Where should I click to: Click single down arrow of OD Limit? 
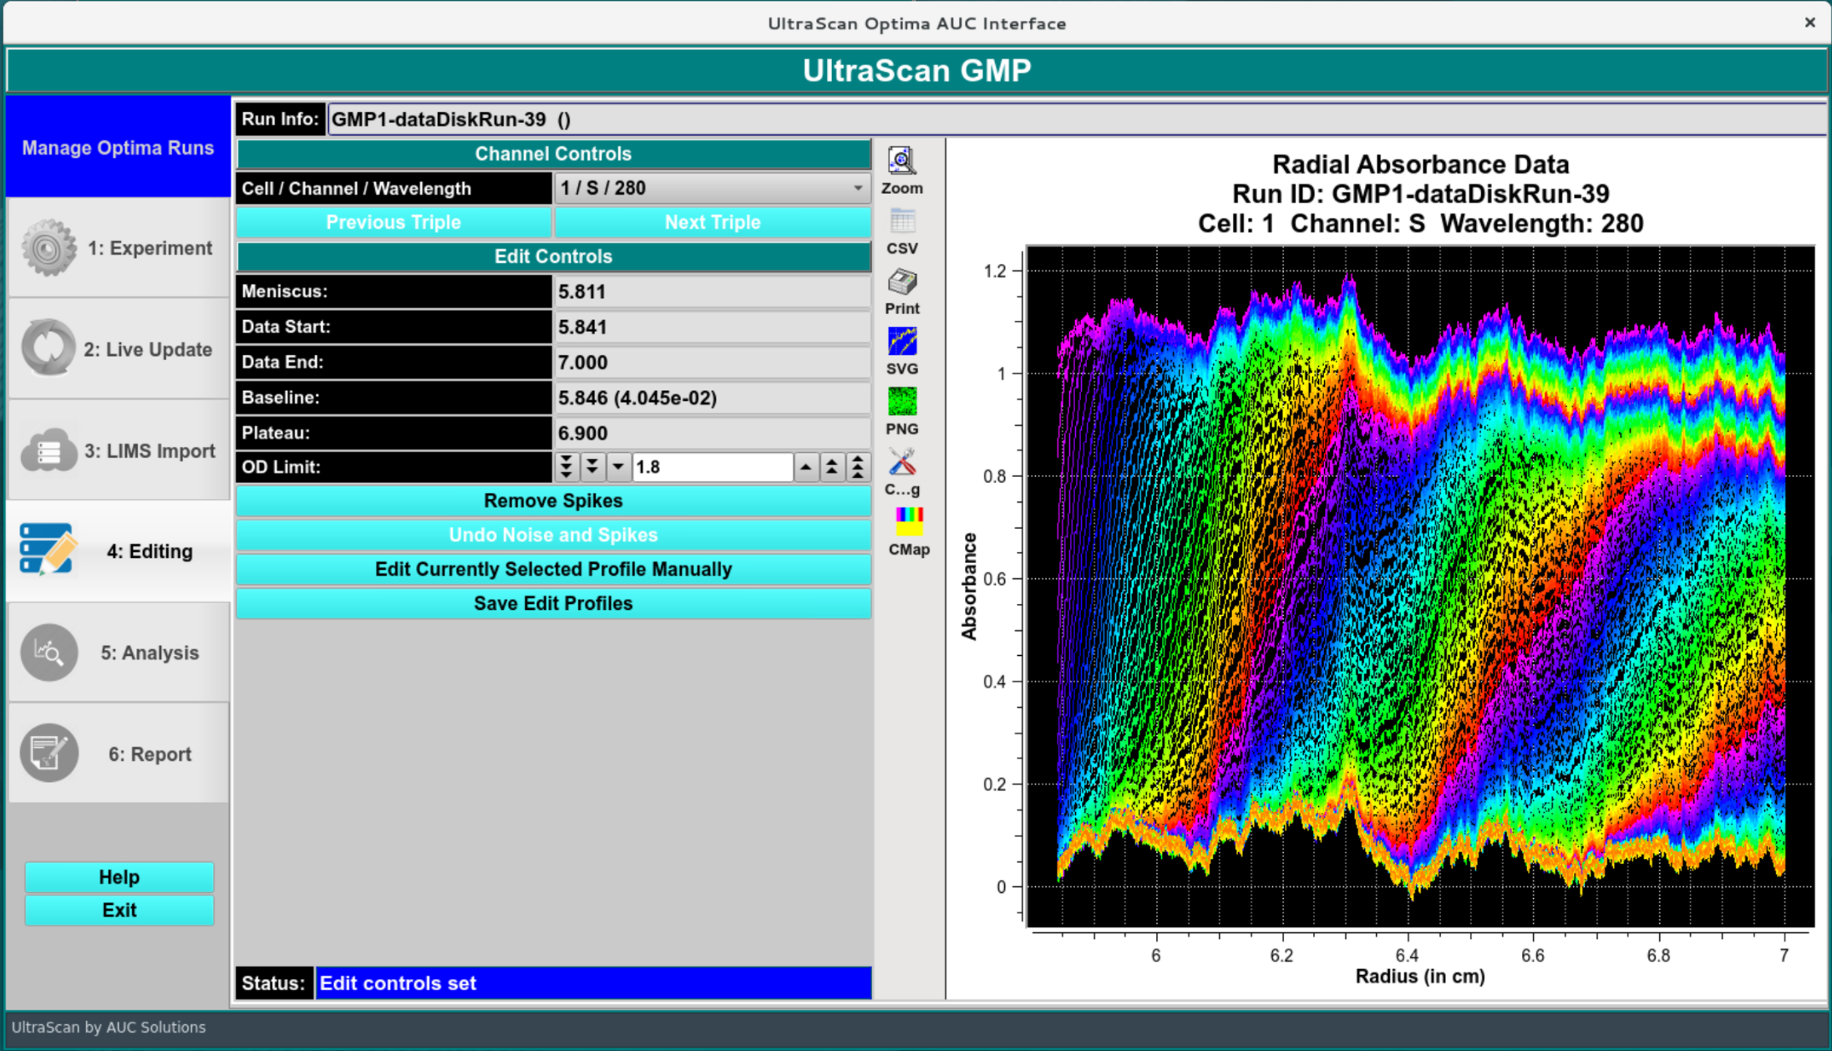[618, 467]
